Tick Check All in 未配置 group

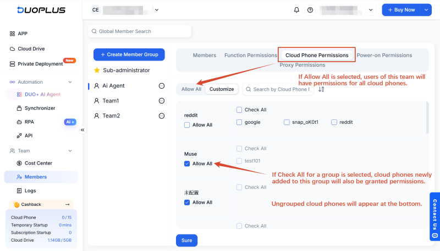[239, 187]
